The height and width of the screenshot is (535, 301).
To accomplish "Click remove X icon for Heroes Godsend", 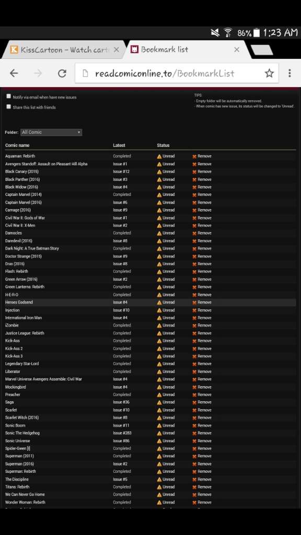I will pos(194,303).
